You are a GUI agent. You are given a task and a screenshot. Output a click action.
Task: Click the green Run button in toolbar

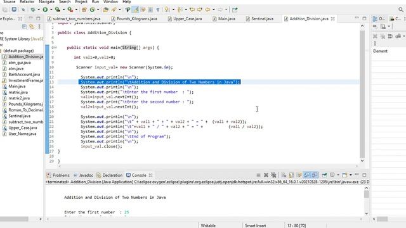pos(45,10)
